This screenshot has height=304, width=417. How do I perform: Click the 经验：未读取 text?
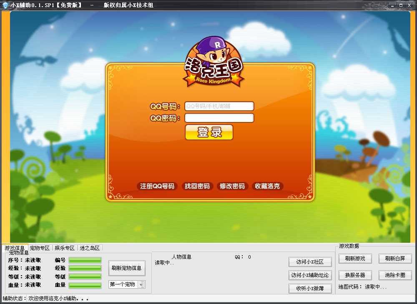[x=25, y=268]
